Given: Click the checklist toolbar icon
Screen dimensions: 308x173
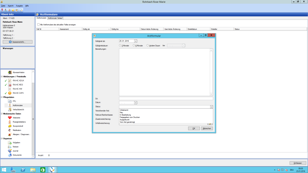Looking at the screenshot, I should click(9, 10).
